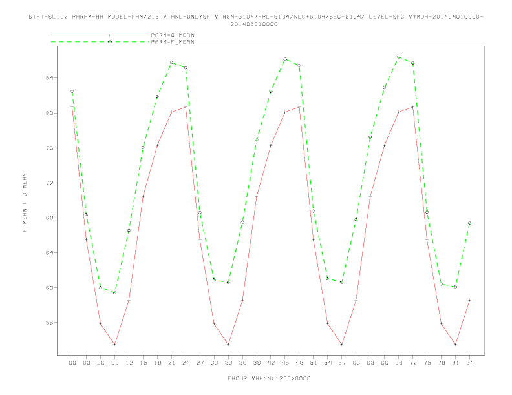Click x-axis tick label 15
The image size is (512, 395).
point(143,363)
